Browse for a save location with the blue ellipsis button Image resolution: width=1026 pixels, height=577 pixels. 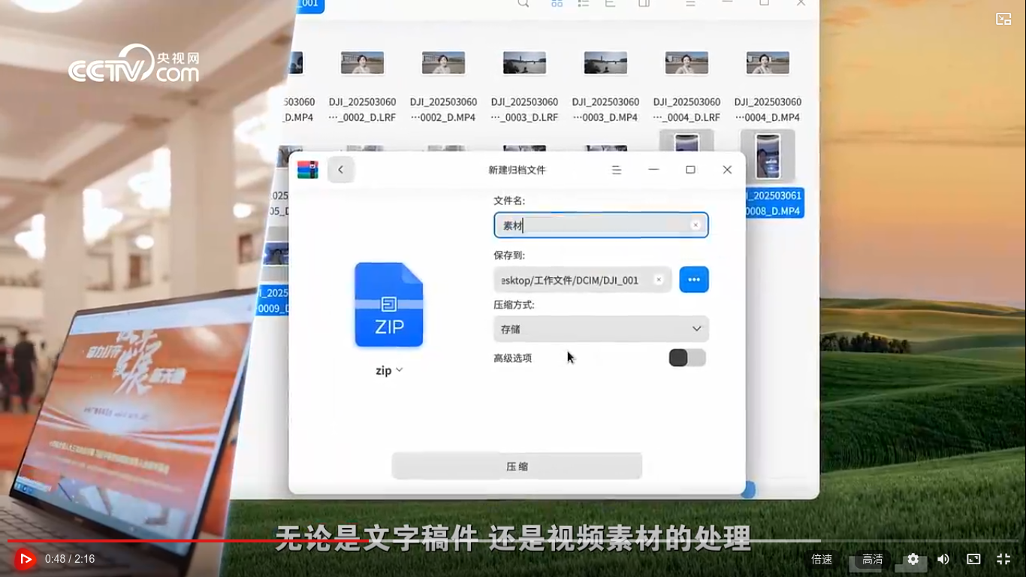(x=694, y=279)
